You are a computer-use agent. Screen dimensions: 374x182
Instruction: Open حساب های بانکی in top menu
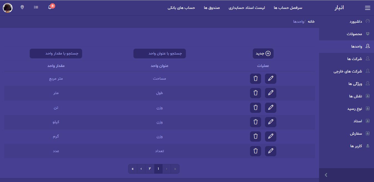click(x=181, y=8)
